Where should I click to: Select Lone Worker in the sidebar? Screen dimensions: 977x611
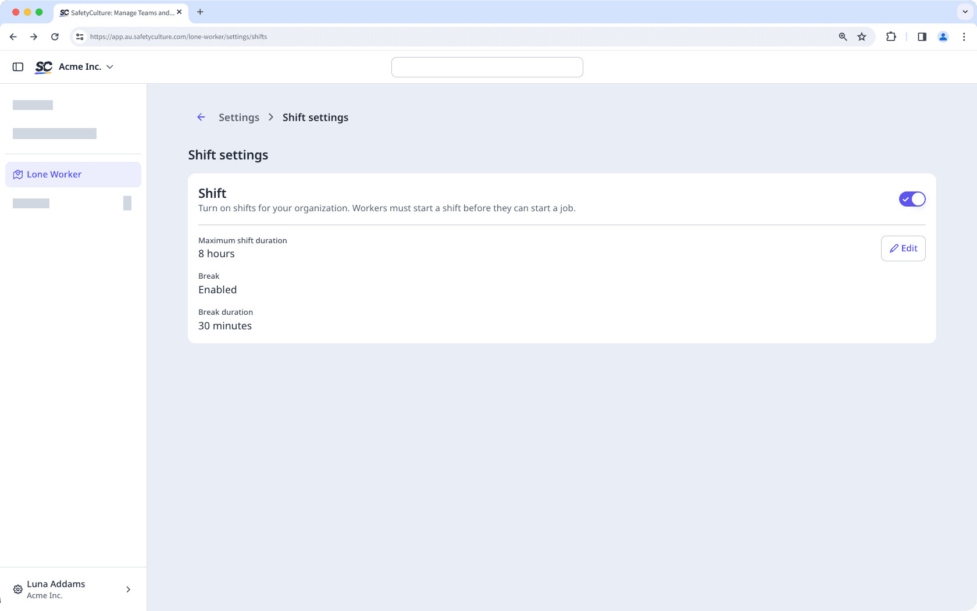point(55,174)
